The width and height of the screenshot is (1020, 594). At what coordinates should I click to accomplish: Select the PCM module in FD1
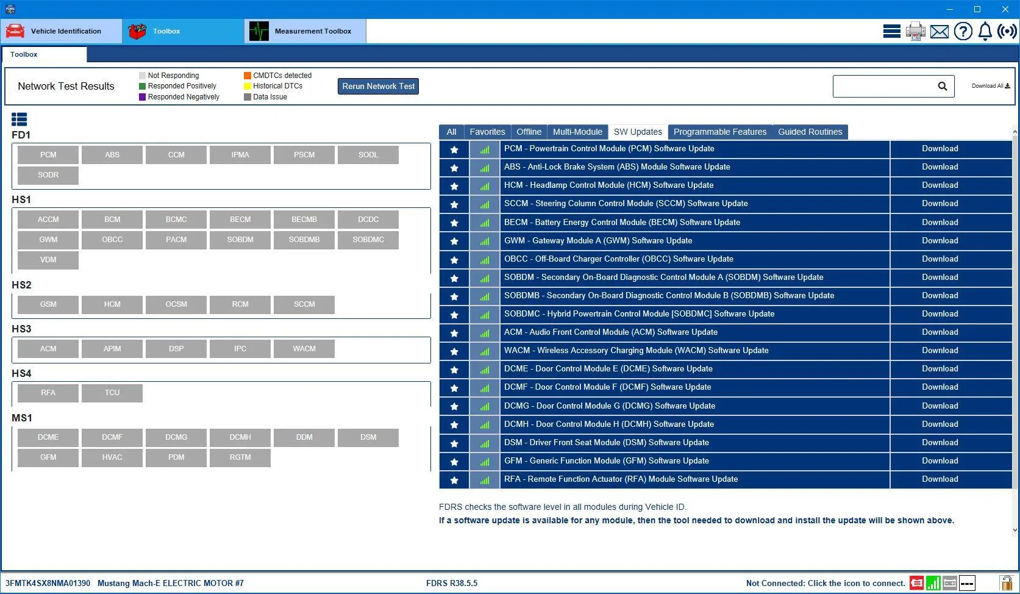(x=48, y=155)
